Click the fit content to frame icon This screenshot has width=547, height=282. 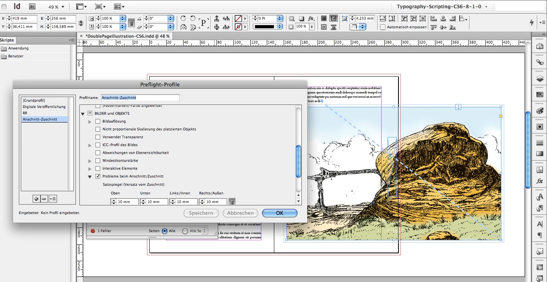click(404, 18)
